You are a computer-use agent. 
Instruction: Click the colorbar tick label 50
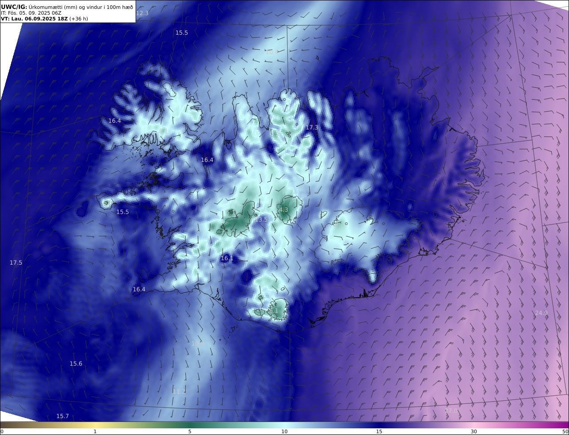pyautogui.click(x=565, y=432)
